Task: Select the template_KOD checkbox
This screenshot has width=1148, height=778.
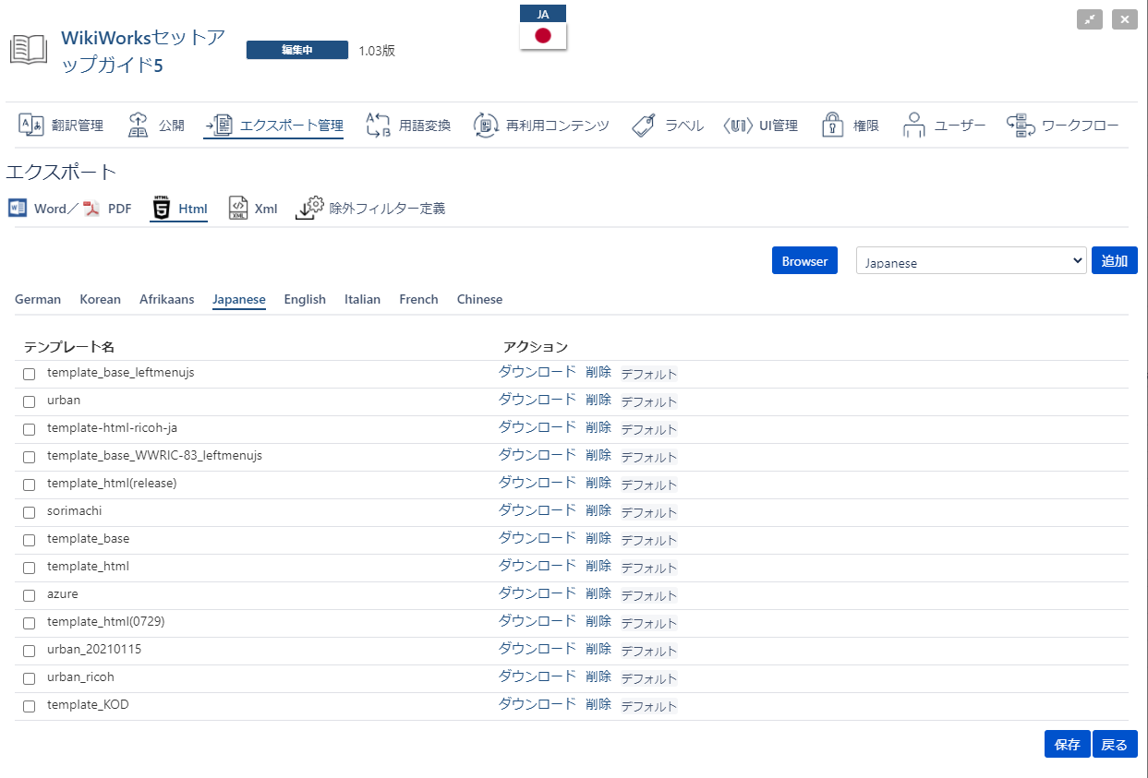Action: pos(30,706)
